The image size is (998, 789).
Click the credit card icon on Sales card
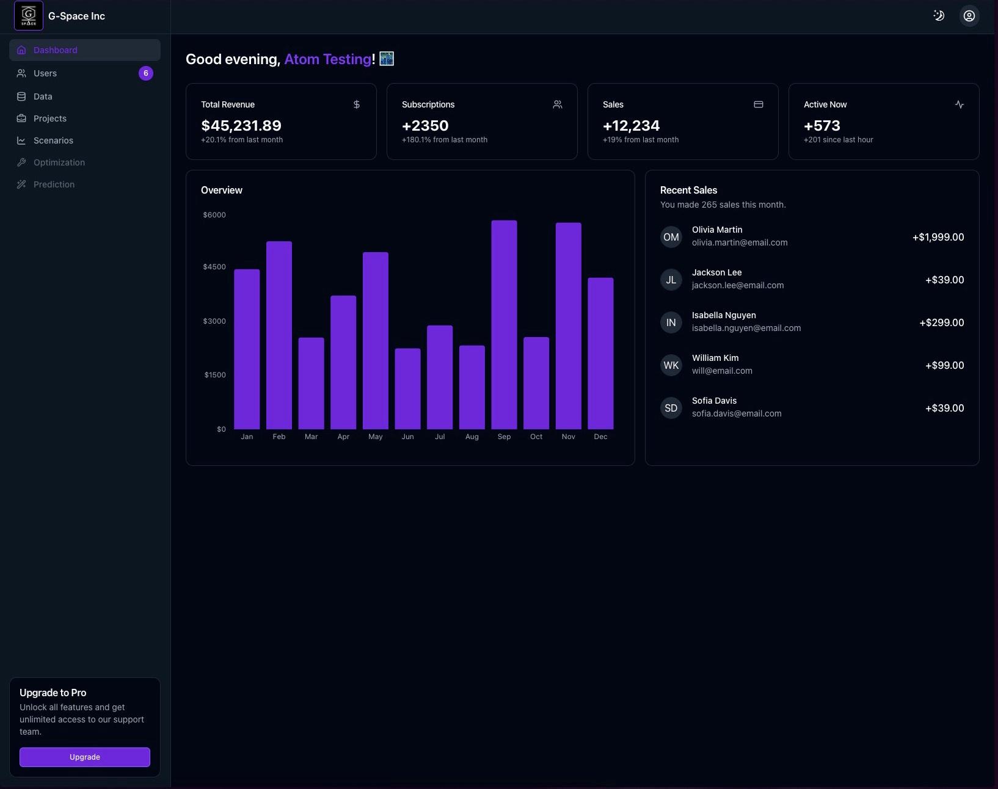click(759, 104)
